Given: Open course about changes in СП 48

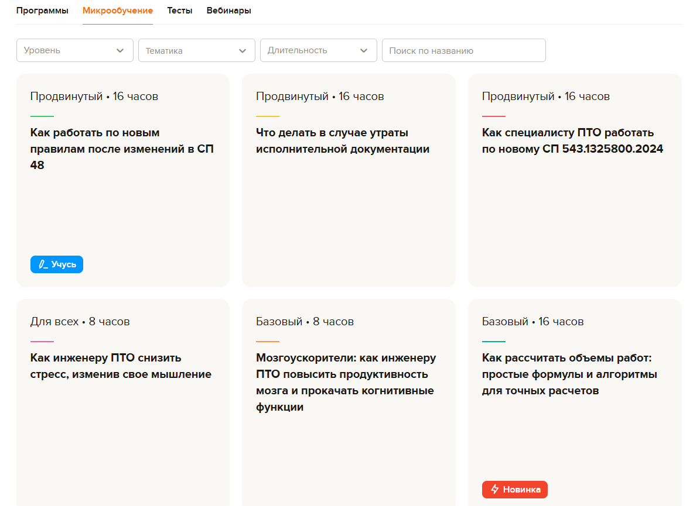Looking at the screenshot, I should (122, 149).
